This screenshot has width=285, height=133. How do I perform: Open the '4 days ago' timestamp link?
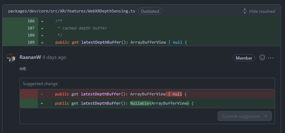pos(55,57)
